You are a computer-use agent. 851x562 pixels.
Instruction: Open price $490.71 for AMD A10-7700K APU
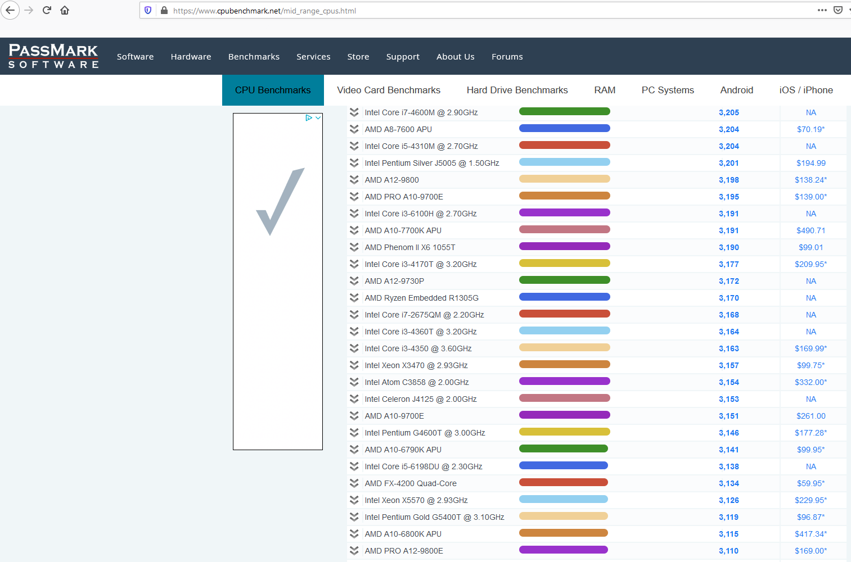pos(811,230)
